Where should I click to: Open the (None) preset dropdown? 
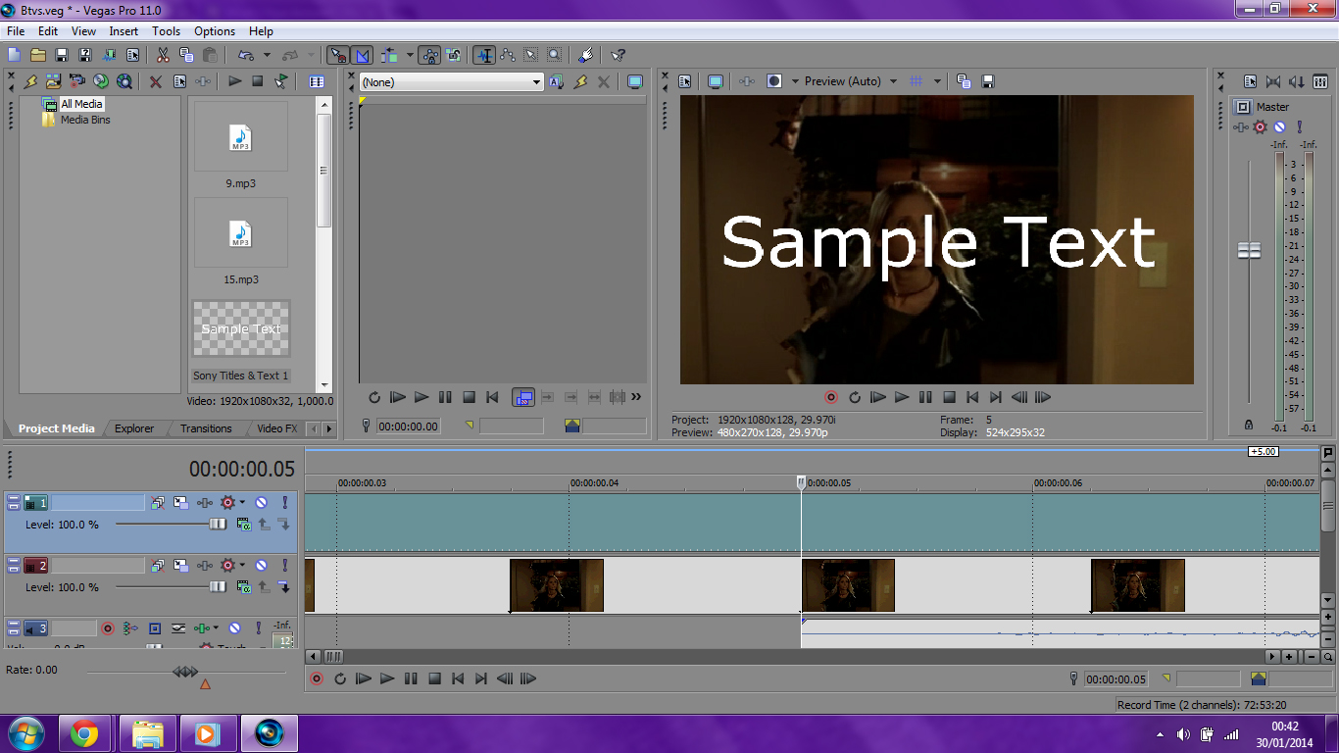click(536, 82)
